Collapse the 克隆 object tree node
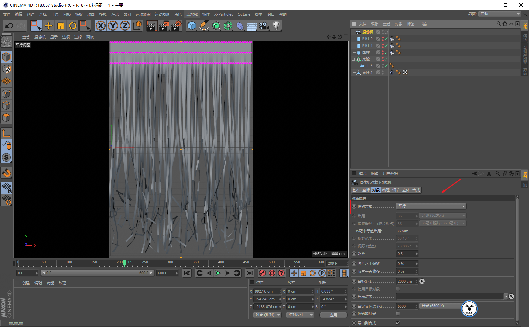 (353, 59)
